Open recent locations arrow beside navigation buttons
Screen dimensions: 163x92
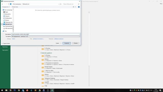click(7, 4)
